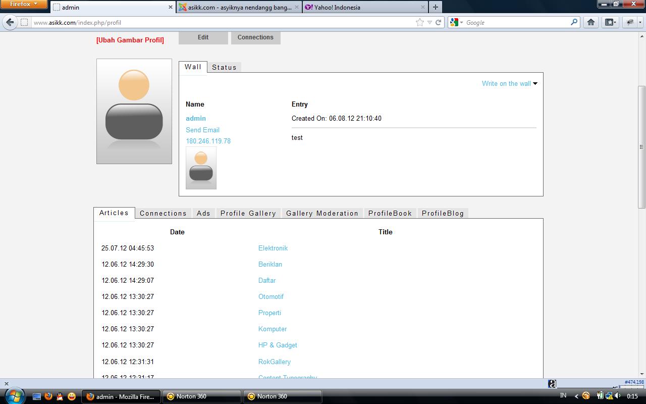Viewport: 646px width, 404px height.
Task: Open the Articles tab
Action: click(114, 213)
